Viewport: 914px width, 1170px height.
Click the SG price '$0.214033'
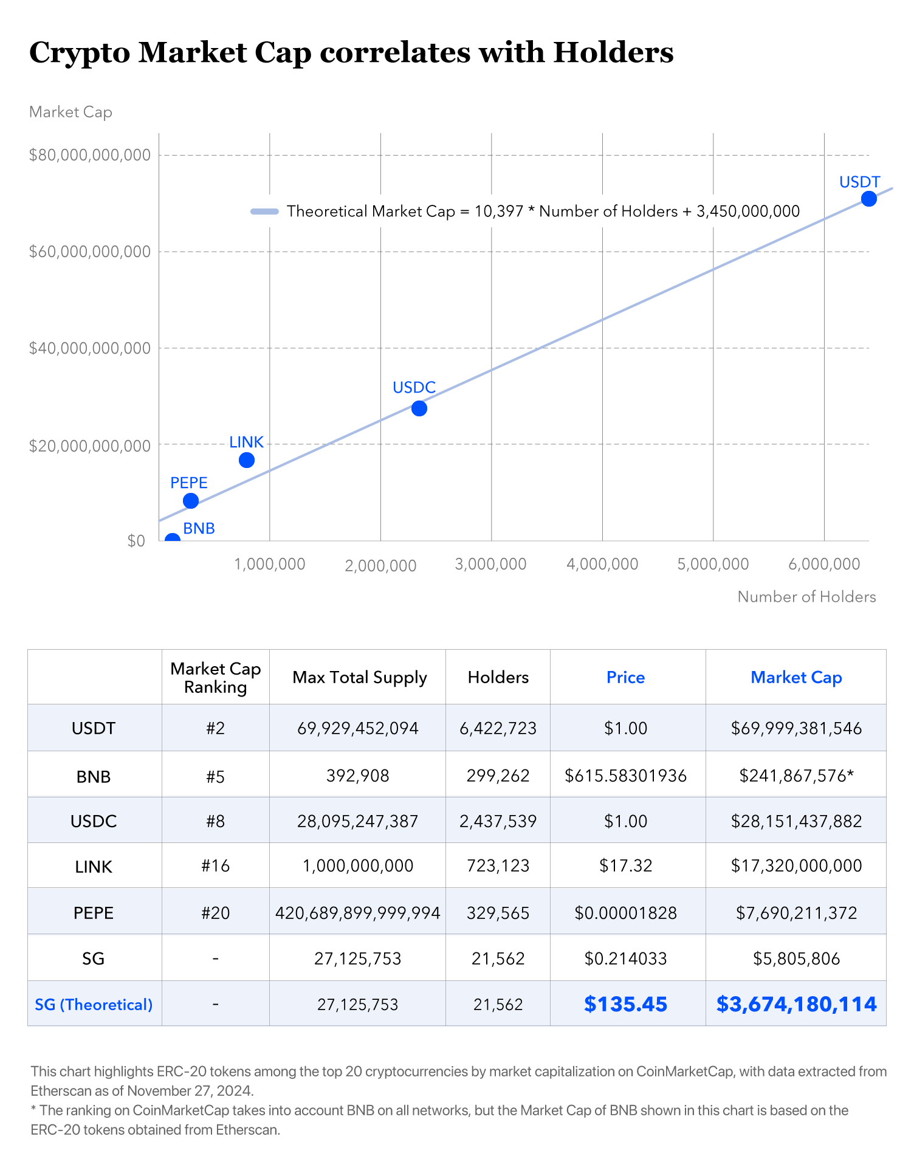(626, 959)
